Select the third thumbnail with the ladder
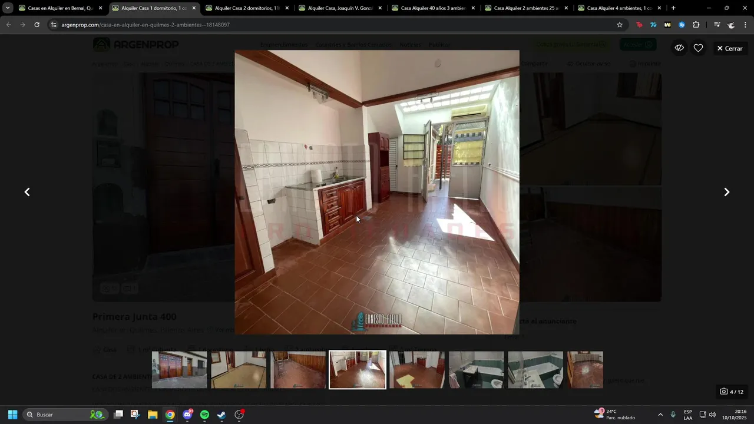Image resolution: width=754 pixels, height=424 pixels. (298, 370)
